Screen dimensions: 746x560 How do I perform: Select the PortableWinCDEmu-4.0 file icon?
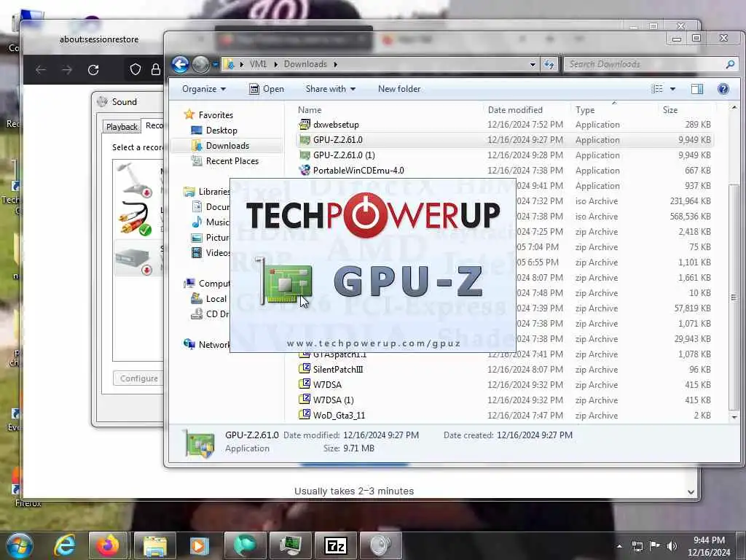tap(305, 171)
